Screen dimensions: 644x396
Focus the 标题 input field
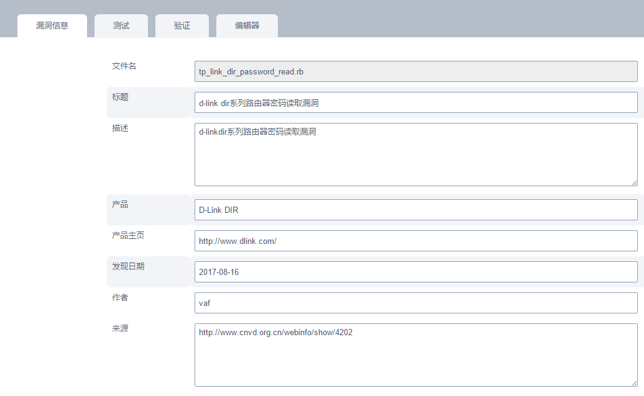click(x=416, y=102)
